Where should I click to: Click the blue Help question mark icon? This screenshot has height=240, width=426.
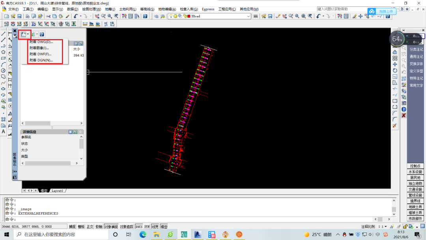(x=145, y=16)
